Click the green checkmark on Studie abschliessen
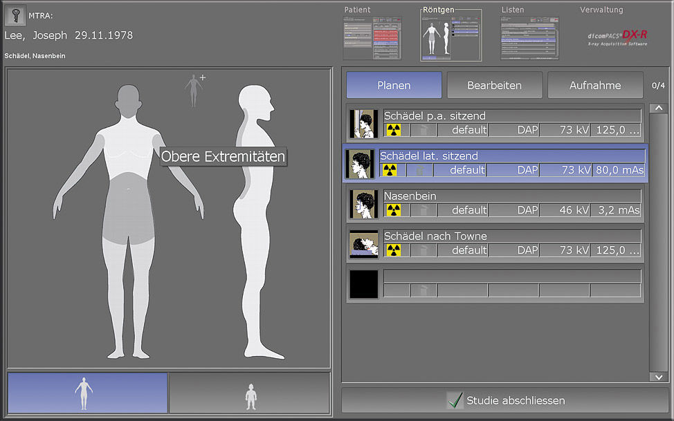Viewport: 674px width, 421px height. (455, 400)
